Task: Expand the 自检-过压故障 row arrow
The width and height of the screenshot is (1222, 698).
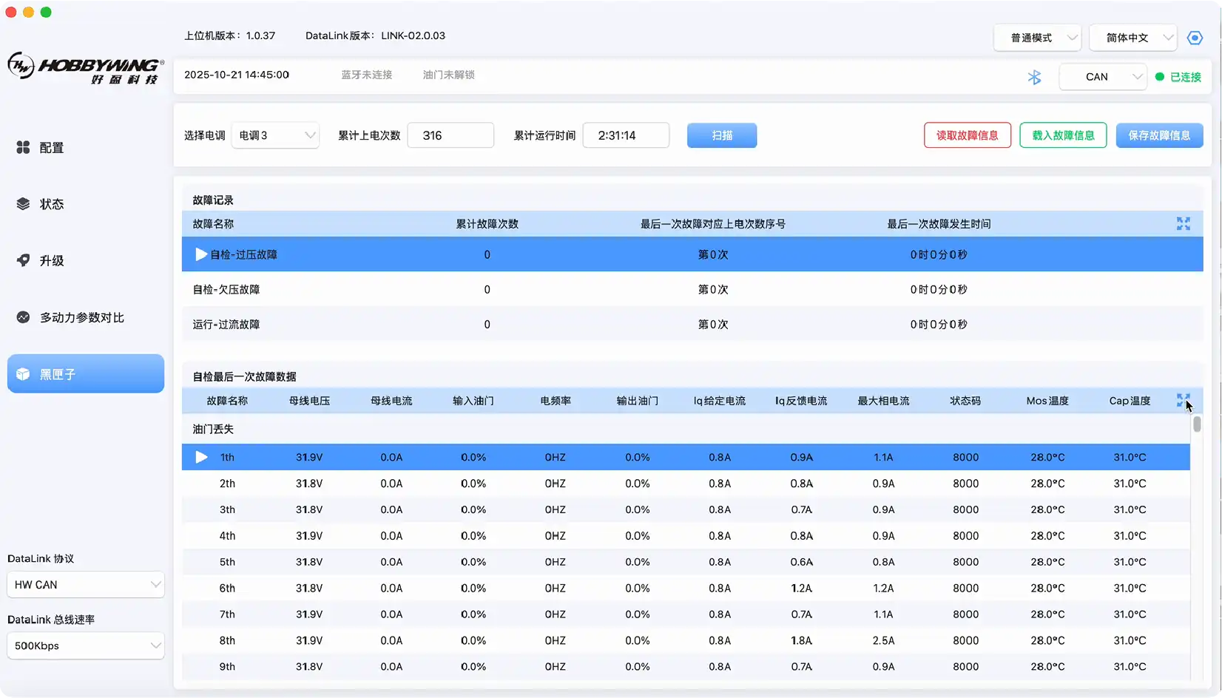Action: click(x=200, y=254)
